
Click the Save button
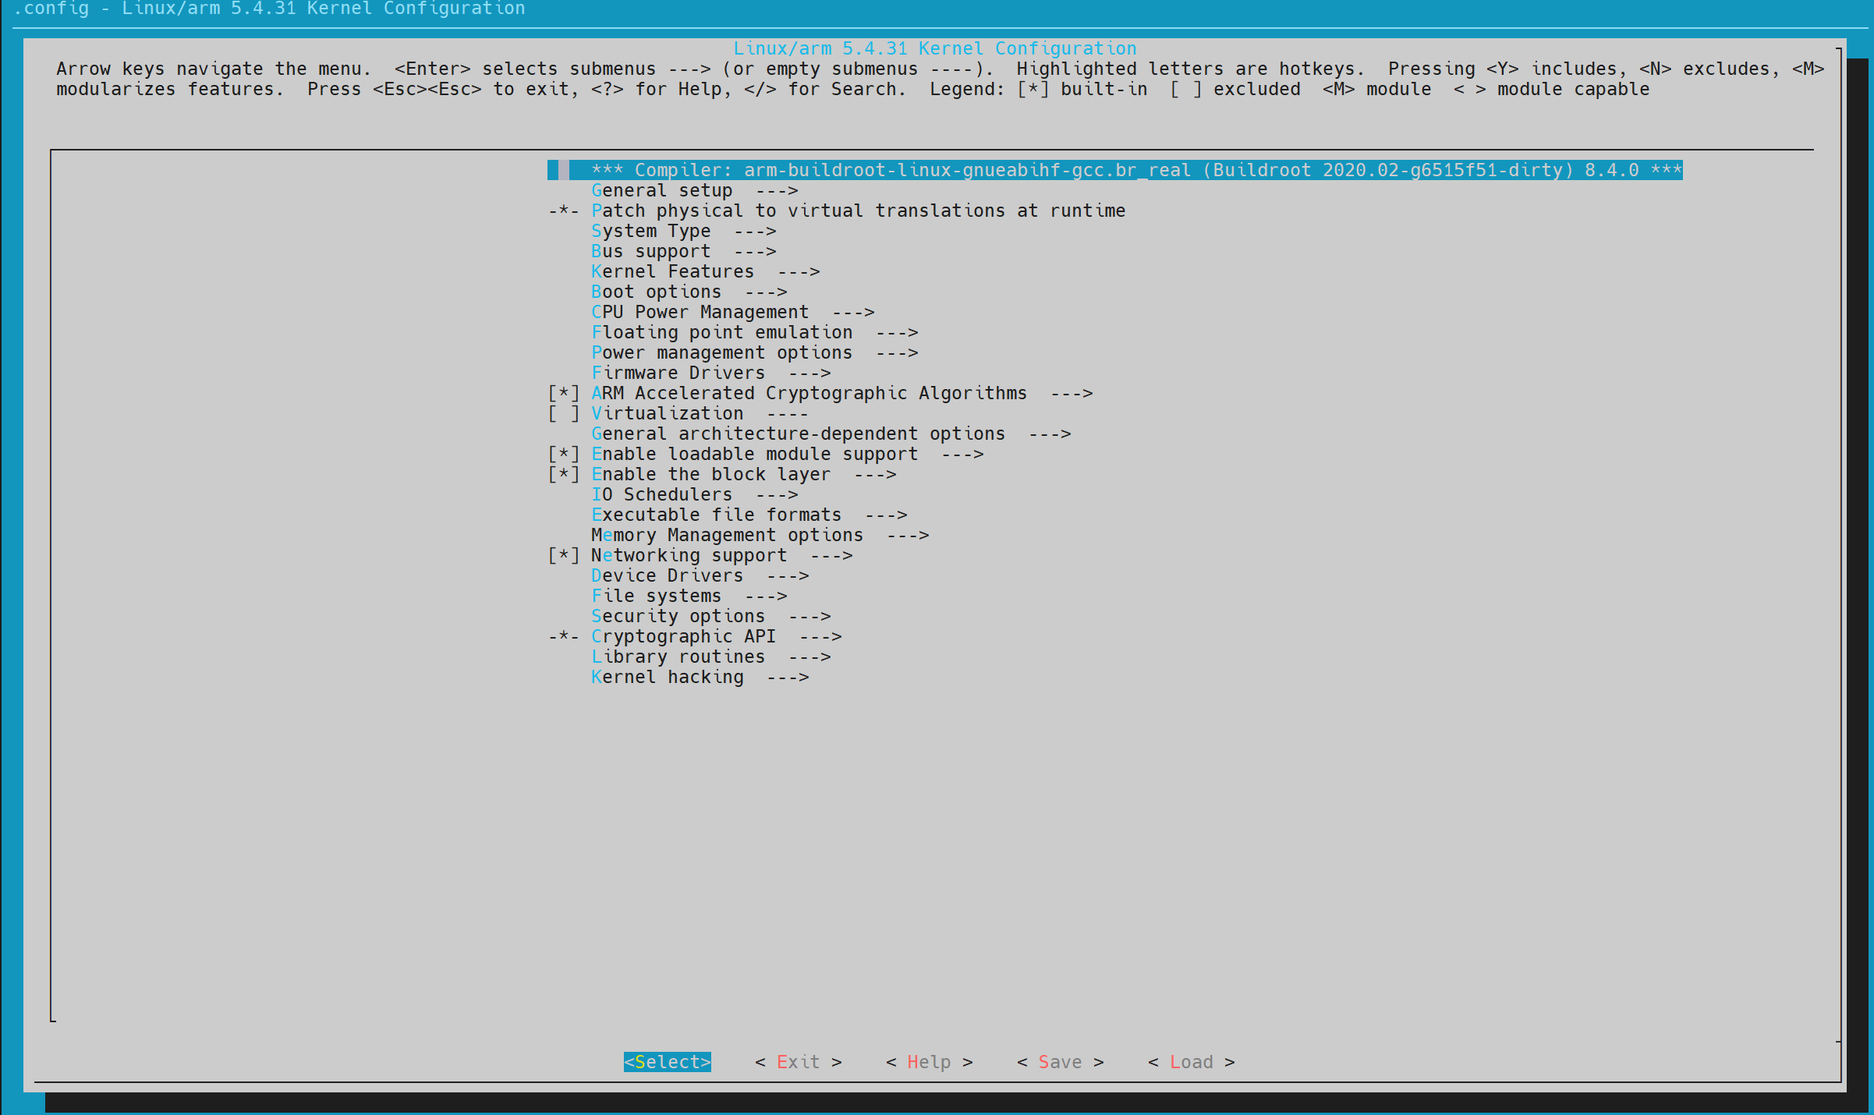[1059, 1063]
